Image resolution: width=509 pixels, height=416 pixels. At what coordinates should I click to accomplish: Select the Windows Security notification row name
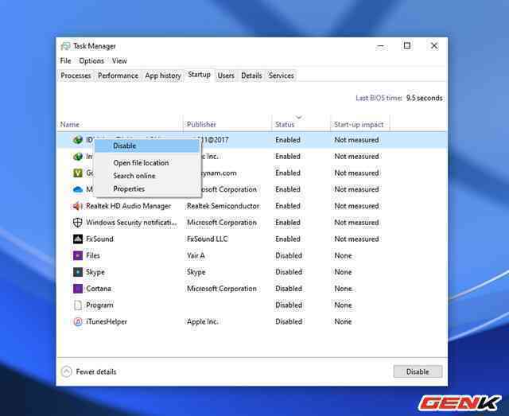coord(131,223)
